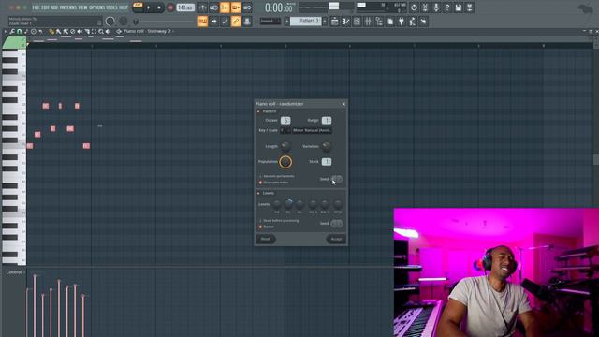Open the TOOLS menu
The width and height of the screenshot is (599, 337).
click(x=112, y=7)
